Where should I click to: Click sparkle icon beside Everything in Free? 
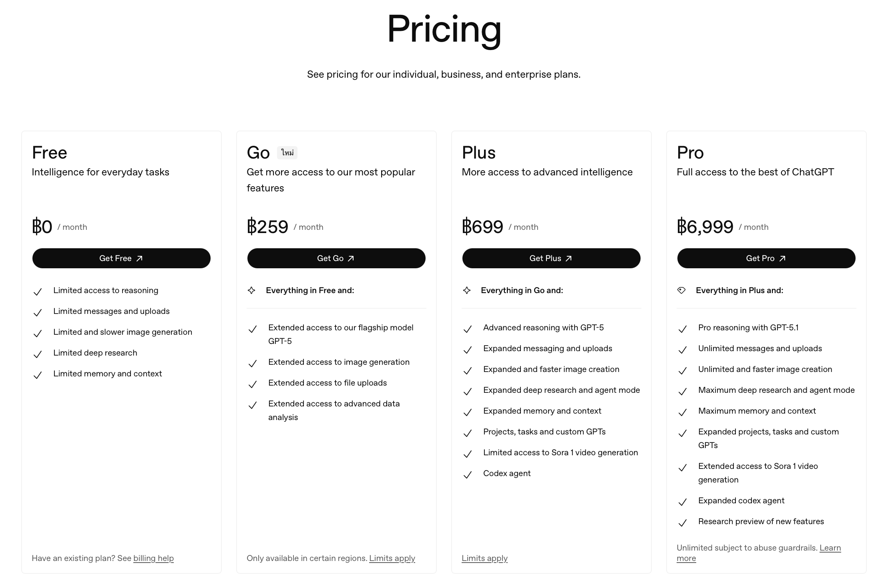point(251,290)
